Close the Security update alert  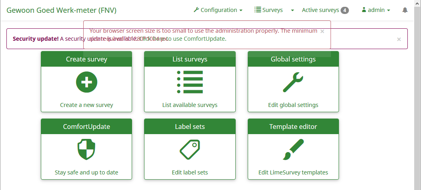(399, 39)
